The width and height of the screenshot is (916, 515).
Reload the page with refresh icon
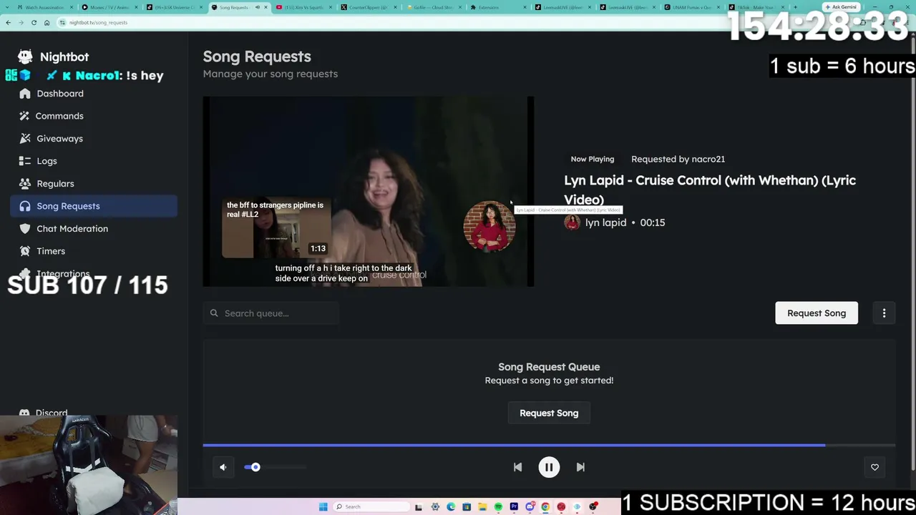(34, 22)
